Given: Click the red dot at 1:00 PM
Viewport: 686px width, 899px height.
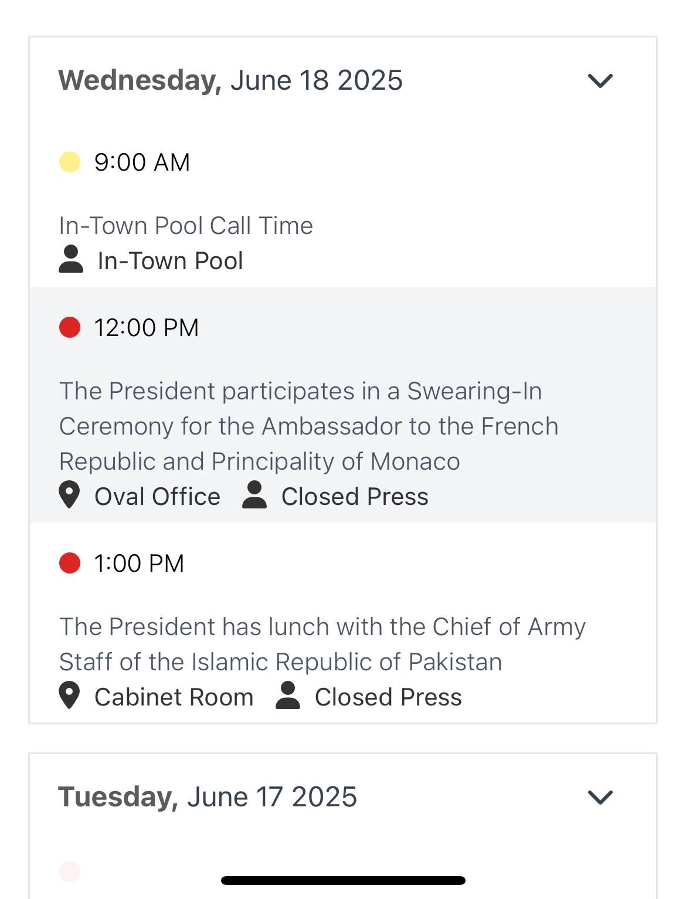Looking at the screenshot, I should [70, 563].
